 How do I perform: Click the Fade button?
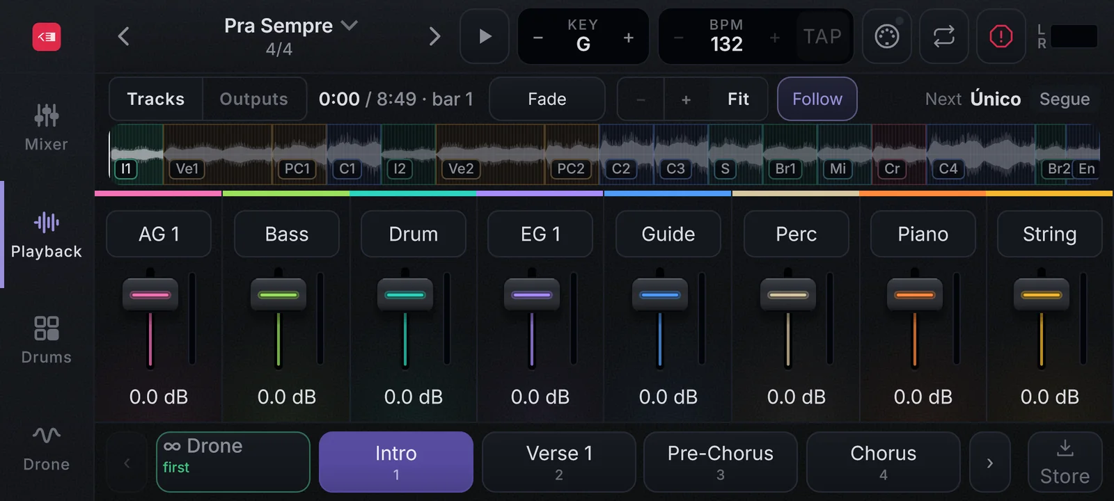tap(547, 99)
